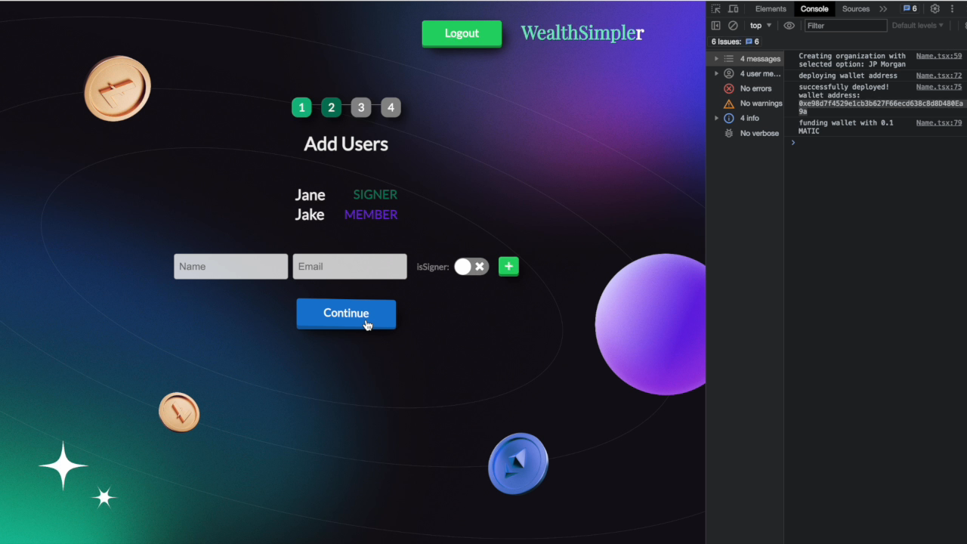Image resolution: width=967 pixels, height=544 pixels.
Task: Click Jake's MEMBER role label
Action: (371, 215)
